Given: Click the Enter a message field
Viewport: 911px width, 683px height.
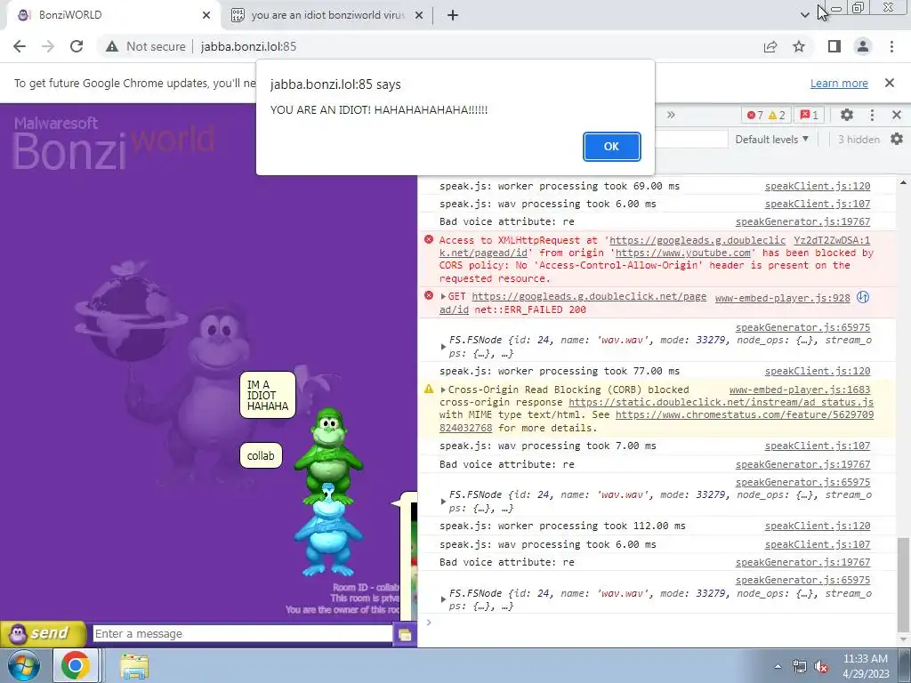Looking at the screenshot, I should [242, 633].
